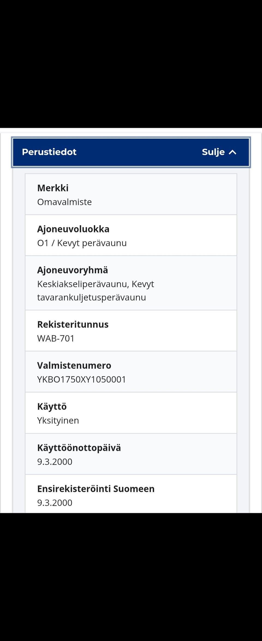
Task: Select the Valmistenumero label
Action: pos(74,365)
